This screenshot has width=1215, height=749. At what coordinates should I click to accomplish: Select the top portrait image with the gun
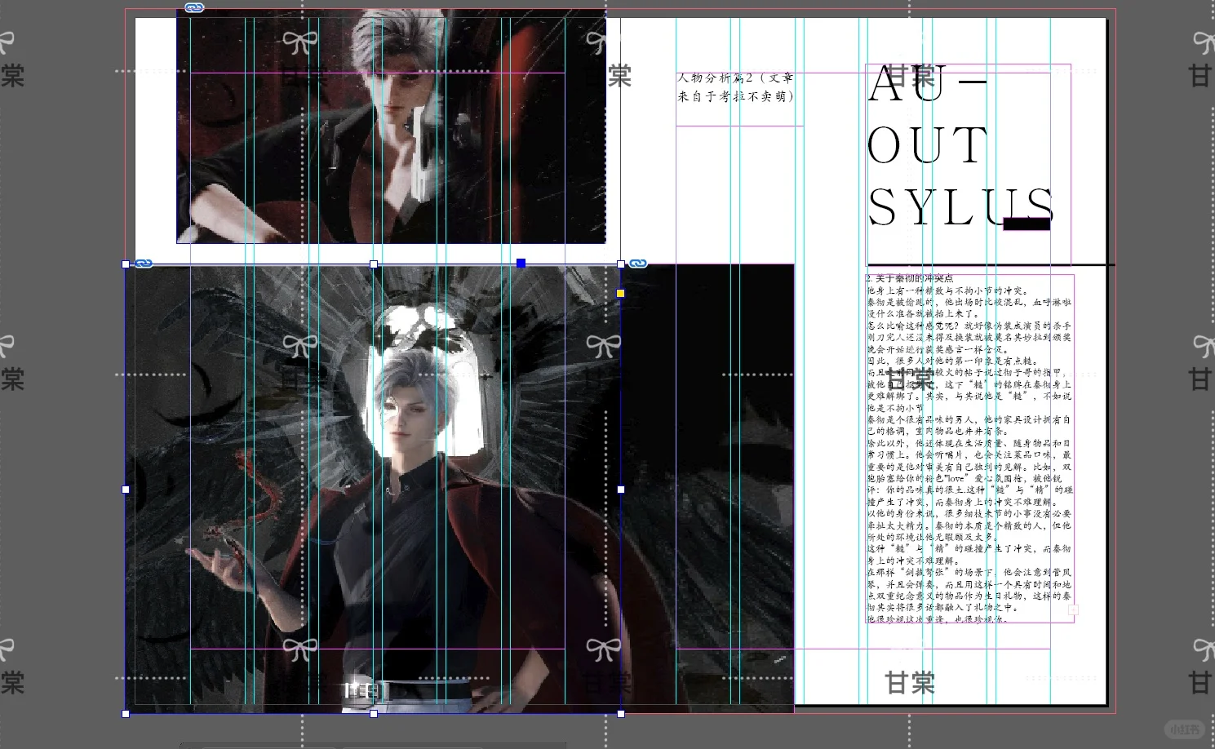pyautogui.click(x=391, y=126)
